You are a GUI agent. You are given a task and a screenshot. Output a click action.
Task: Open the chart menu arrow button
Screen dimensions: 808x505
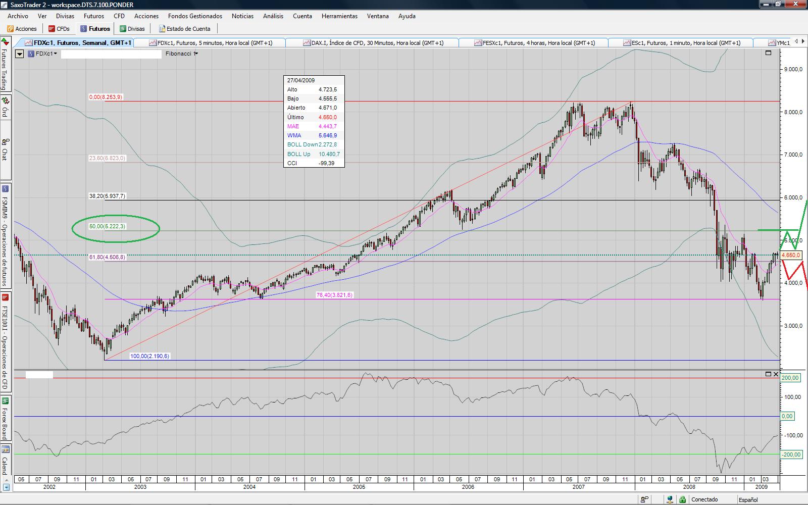tap(20, 54)
